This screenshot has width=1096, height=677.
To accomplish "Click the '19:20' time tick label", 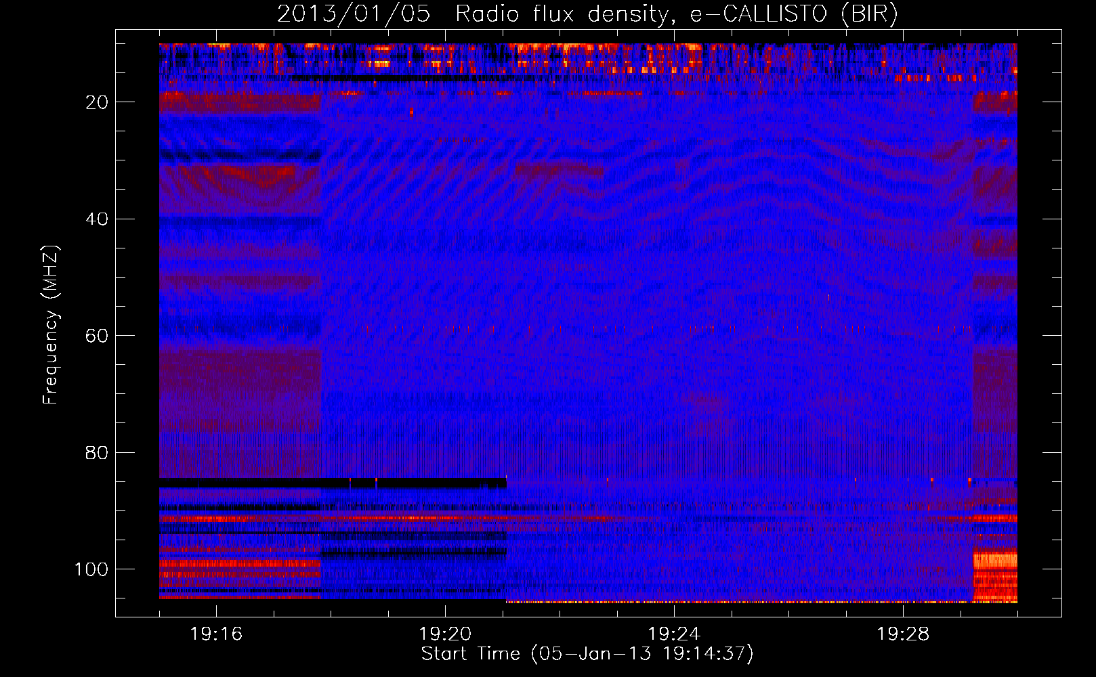I will pos(445,634).
